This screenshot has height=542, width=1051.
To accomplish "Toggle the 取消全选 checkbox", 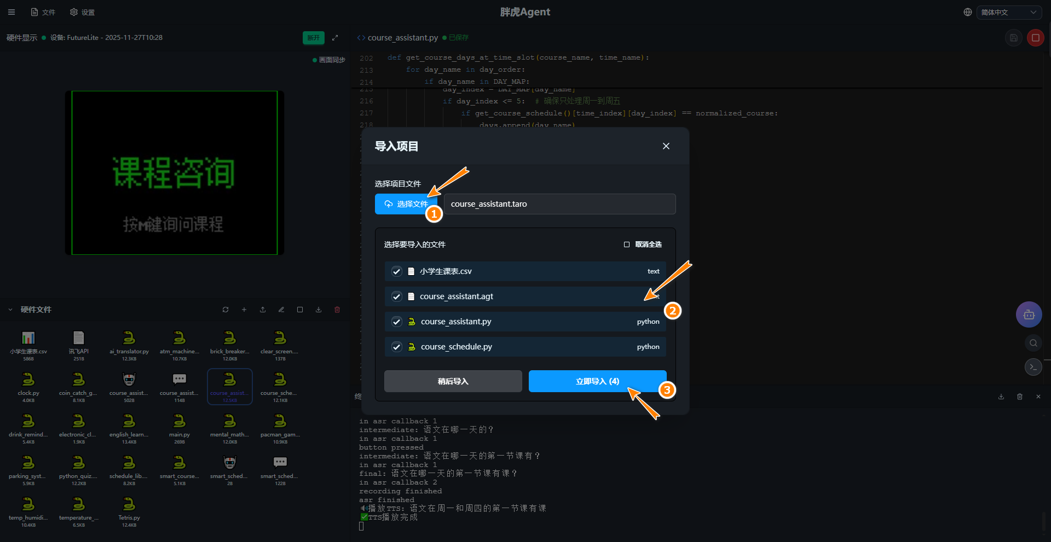I will (627, 244).
